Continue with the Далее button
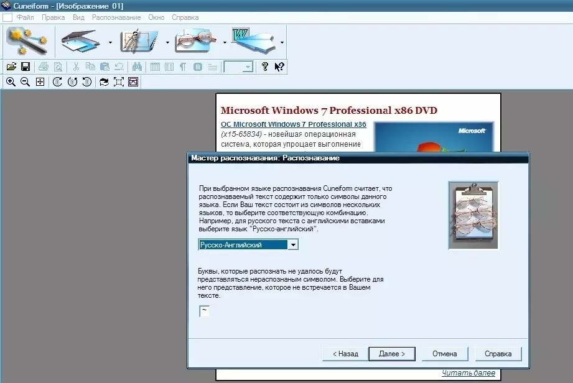 click(392, 354)
